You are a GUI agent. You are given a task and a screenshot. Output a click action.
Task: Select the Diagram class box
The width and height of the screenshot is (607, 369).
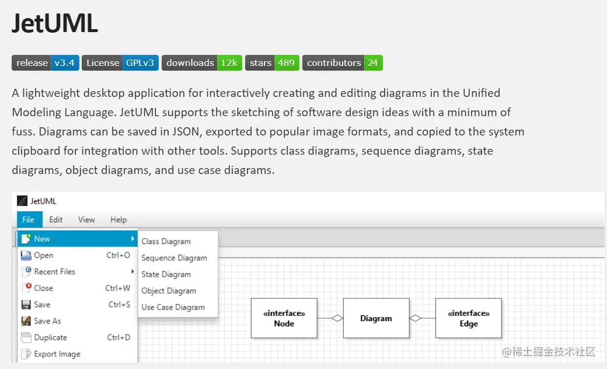376,318
